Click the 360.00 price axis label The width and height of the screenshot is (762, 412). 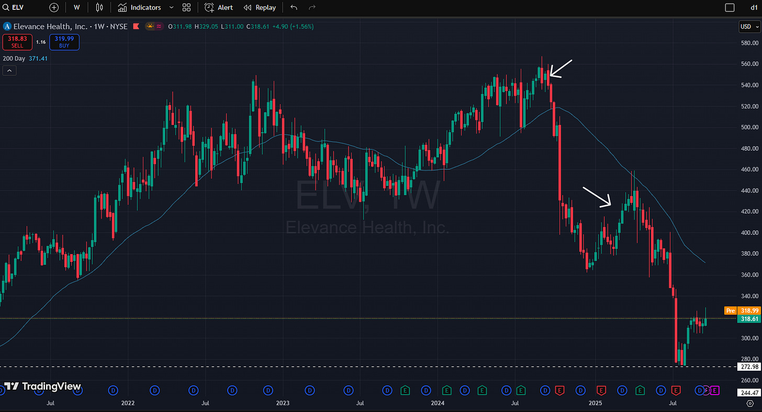(x=749, y=274)
